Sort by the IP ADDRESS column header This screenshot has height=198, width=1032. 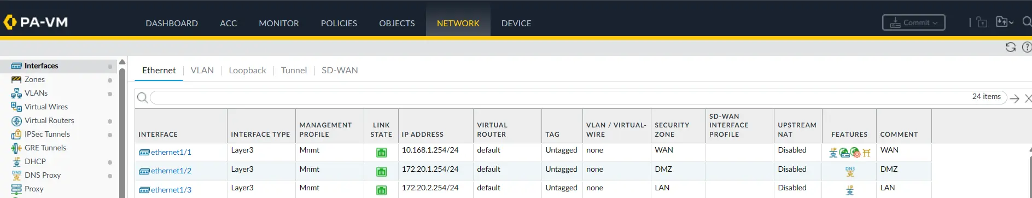[x=423, y=134]
